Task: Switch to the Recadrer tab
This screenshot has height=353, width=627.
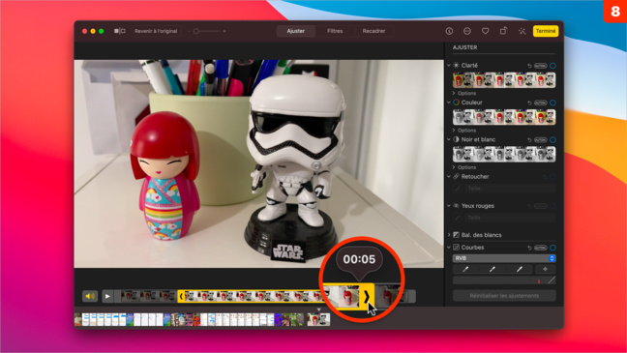Action: [x=373, y=31]
